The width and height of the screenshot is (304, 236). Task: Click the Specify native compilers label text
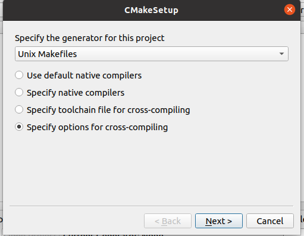[76, 93]
